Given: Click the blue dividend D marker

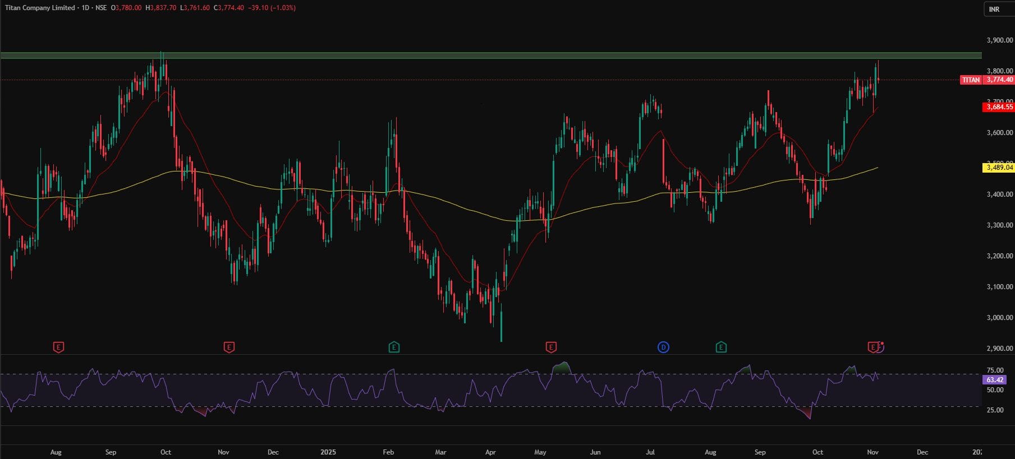Looking at the screenshot, I should [663, 347].
